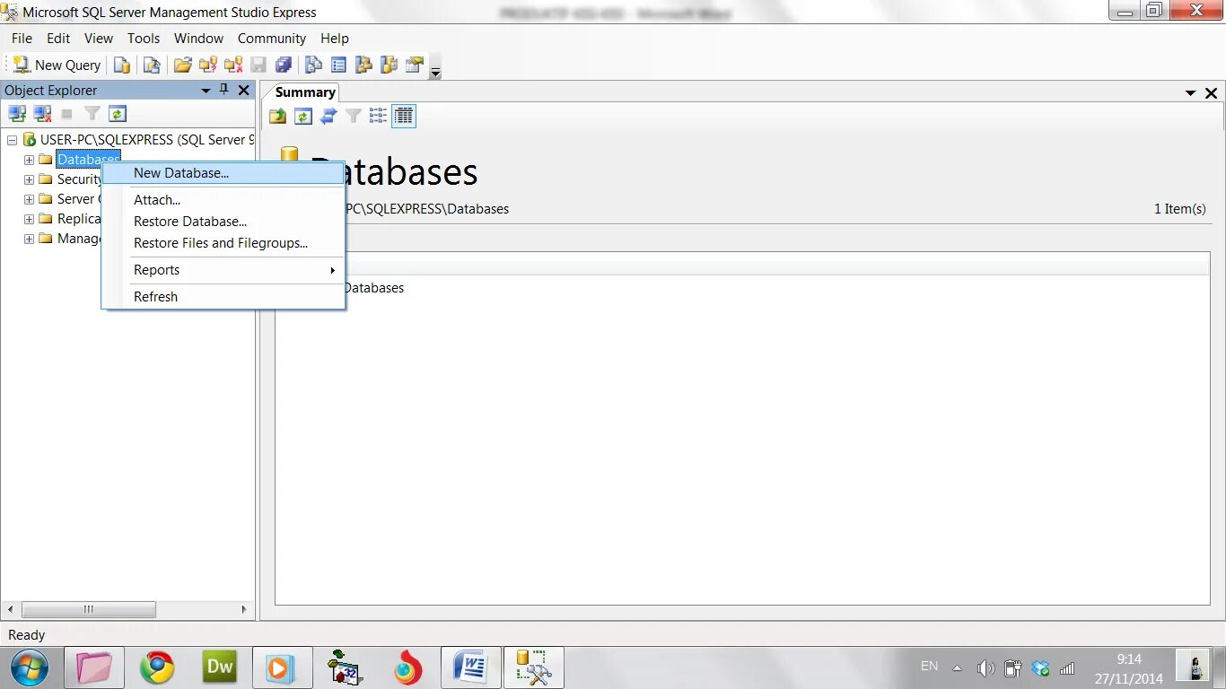Click the Summary filter funnel icon
The image size is (1226, 689).
354,116
